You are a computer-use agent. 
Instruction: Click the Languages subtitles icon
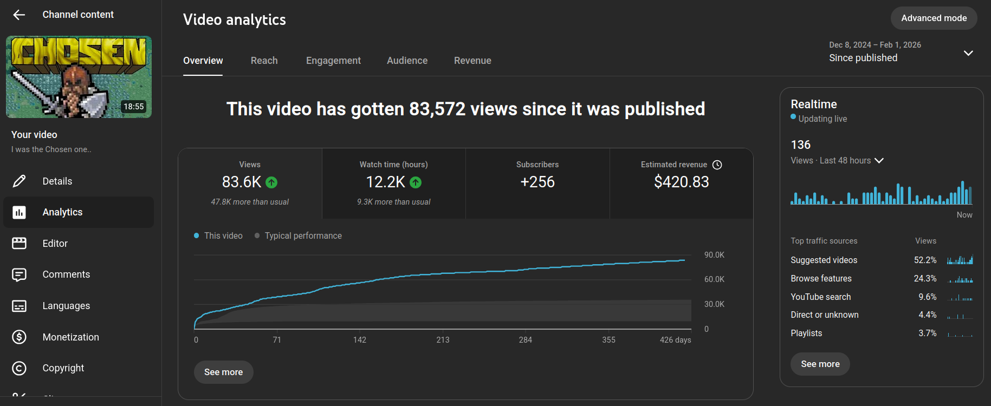[19, 306]
